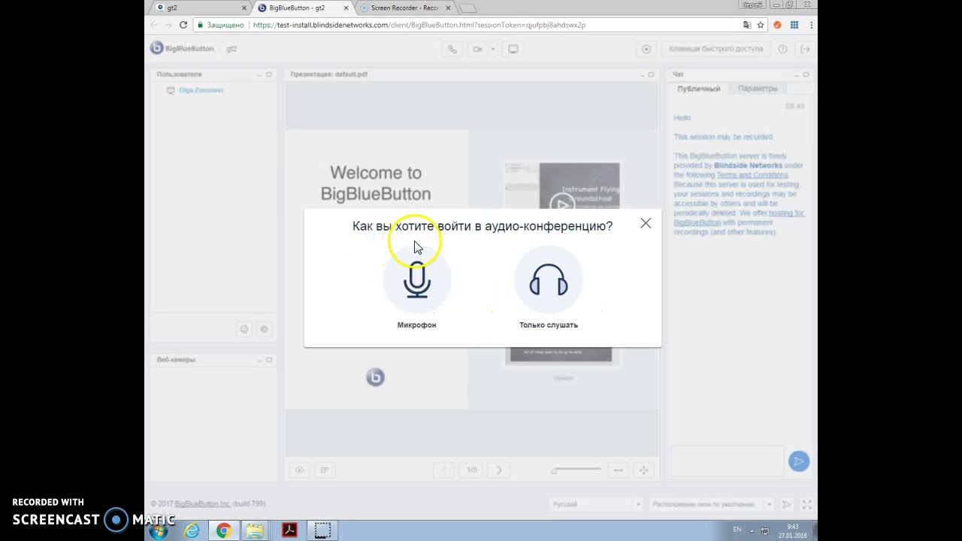Switch to the Screen Recorder browser tab
The width and height of the screenshot is (962, 541).
point(404,8)
